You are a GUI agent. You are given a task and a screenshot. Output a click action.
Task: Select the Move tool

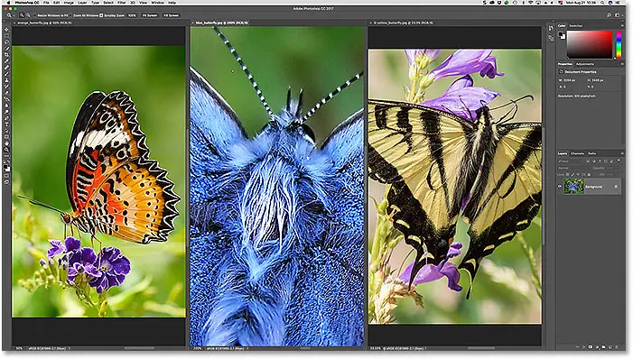point(7,30)
